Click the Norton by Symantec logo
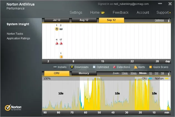The height and width of the screenshot is (117, 175). pos(13,108)
